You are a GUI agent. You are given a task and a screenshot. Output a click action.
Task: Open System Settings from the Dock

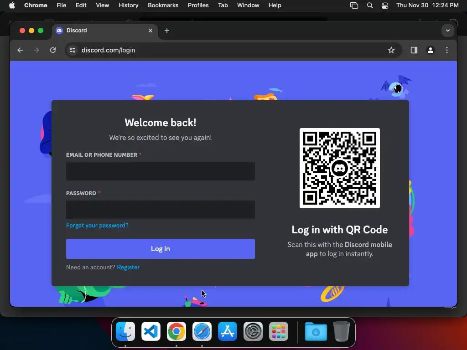pos(253,331)
